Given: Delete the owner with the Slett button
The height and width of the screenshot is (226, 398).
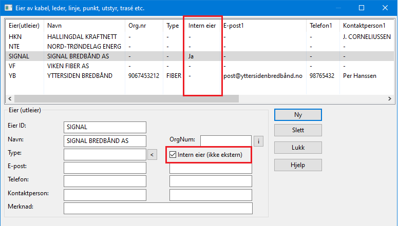Looking at the screenshot, I should [x=298, y=130].
